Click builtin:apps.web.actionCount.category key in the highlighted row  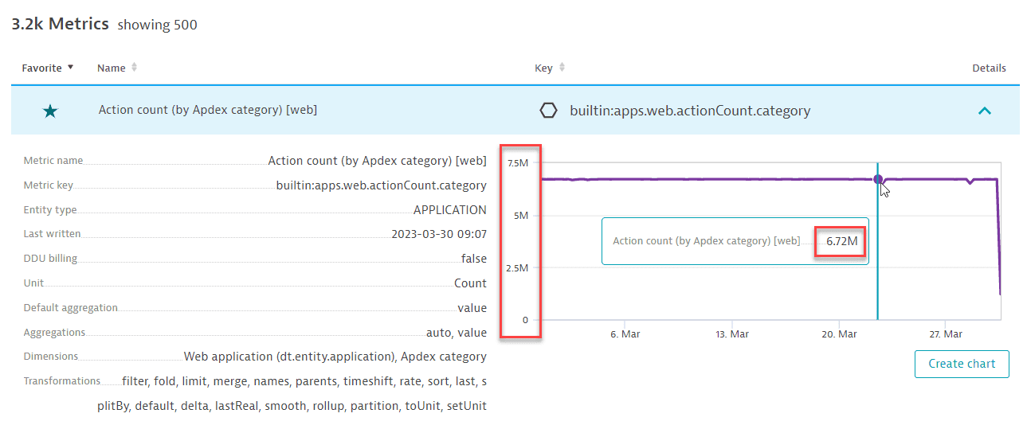(690, 111)
